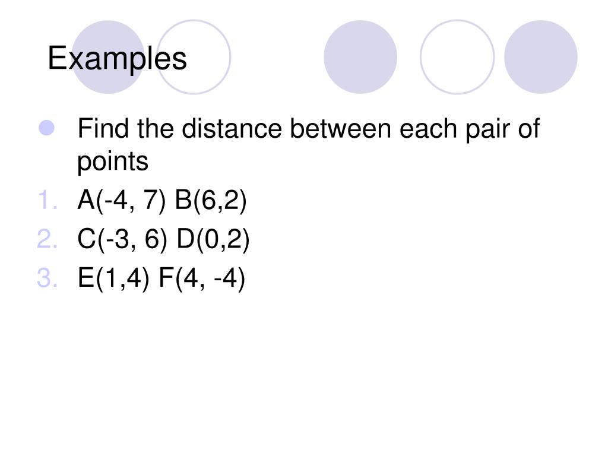608x456 pixels.
Task: Click point F(4, -4)
Action: (x=202, y=278)
